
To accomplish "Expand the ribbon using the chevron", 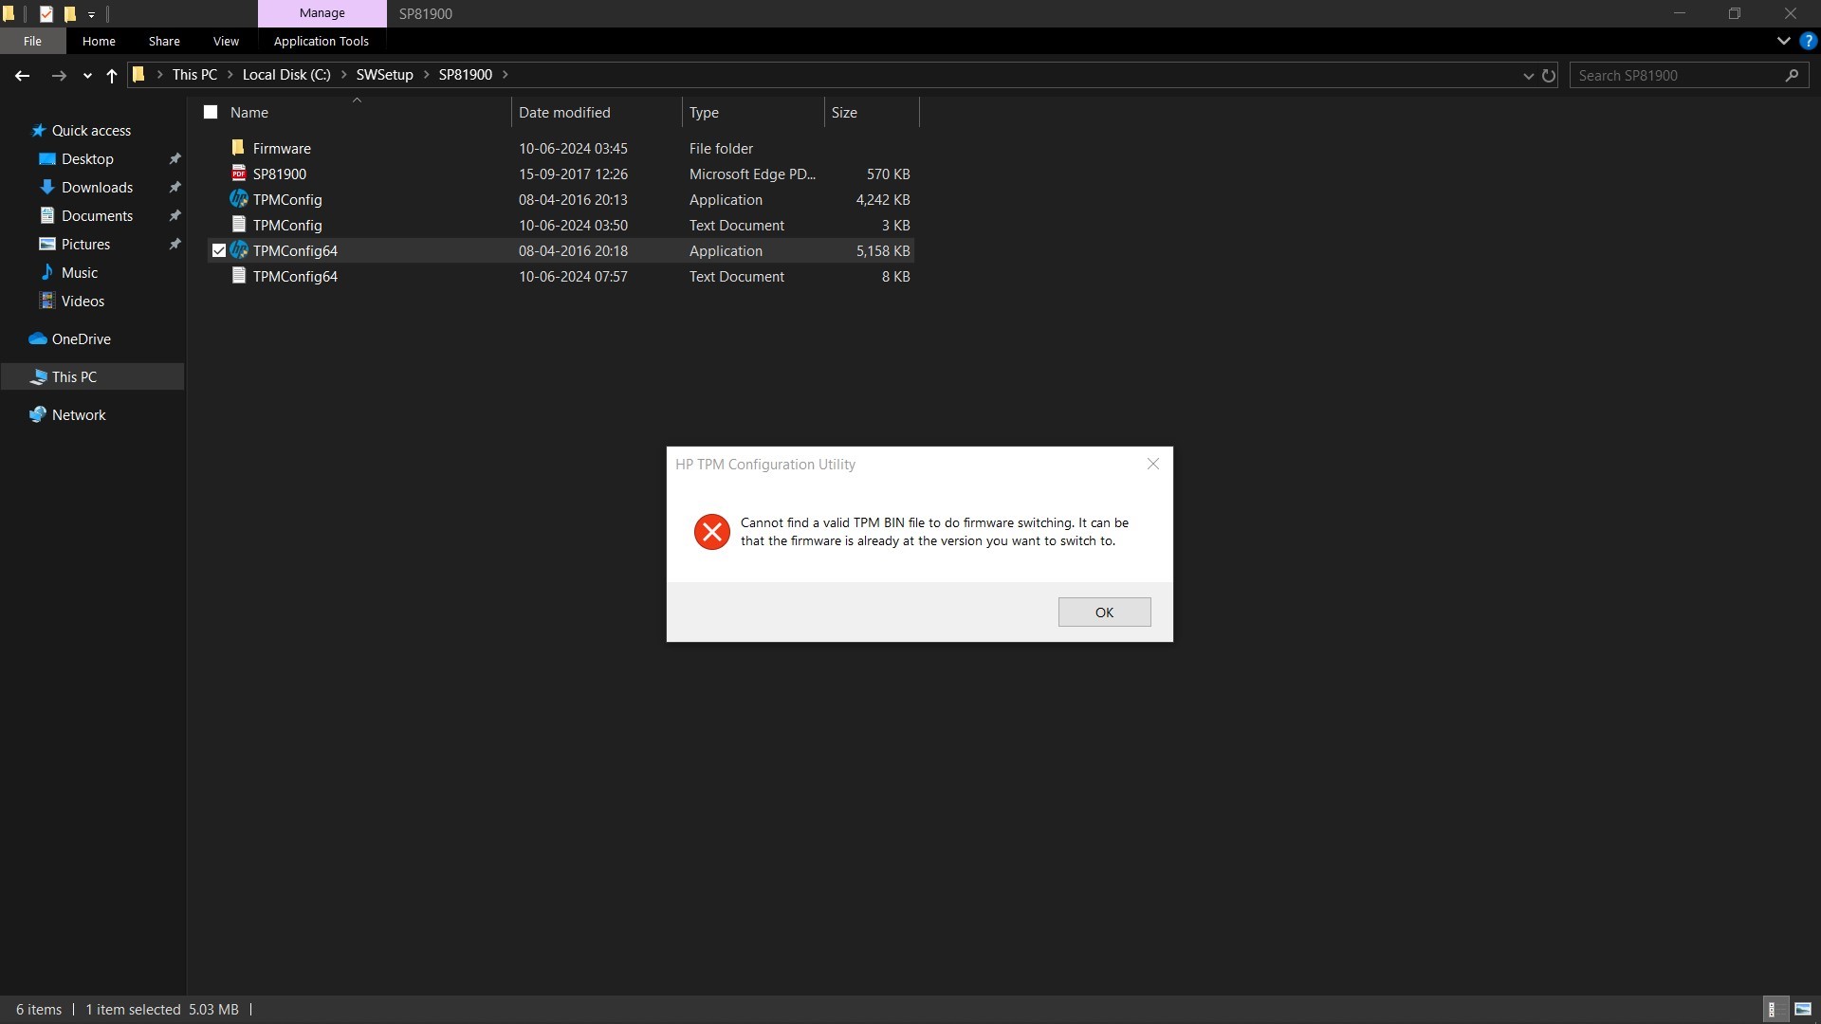I will pyautogui.click(x=1783, y=42).
